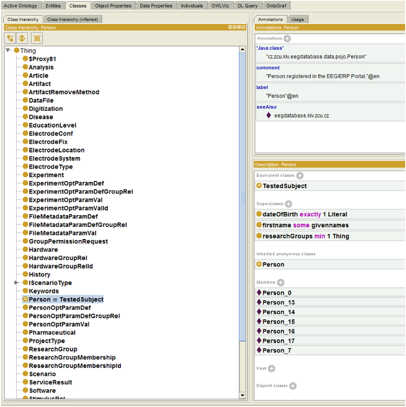Screen dimensions: 406x407
Task: Click the purple diamond icon next to Person_0
Action: point(259,293)
